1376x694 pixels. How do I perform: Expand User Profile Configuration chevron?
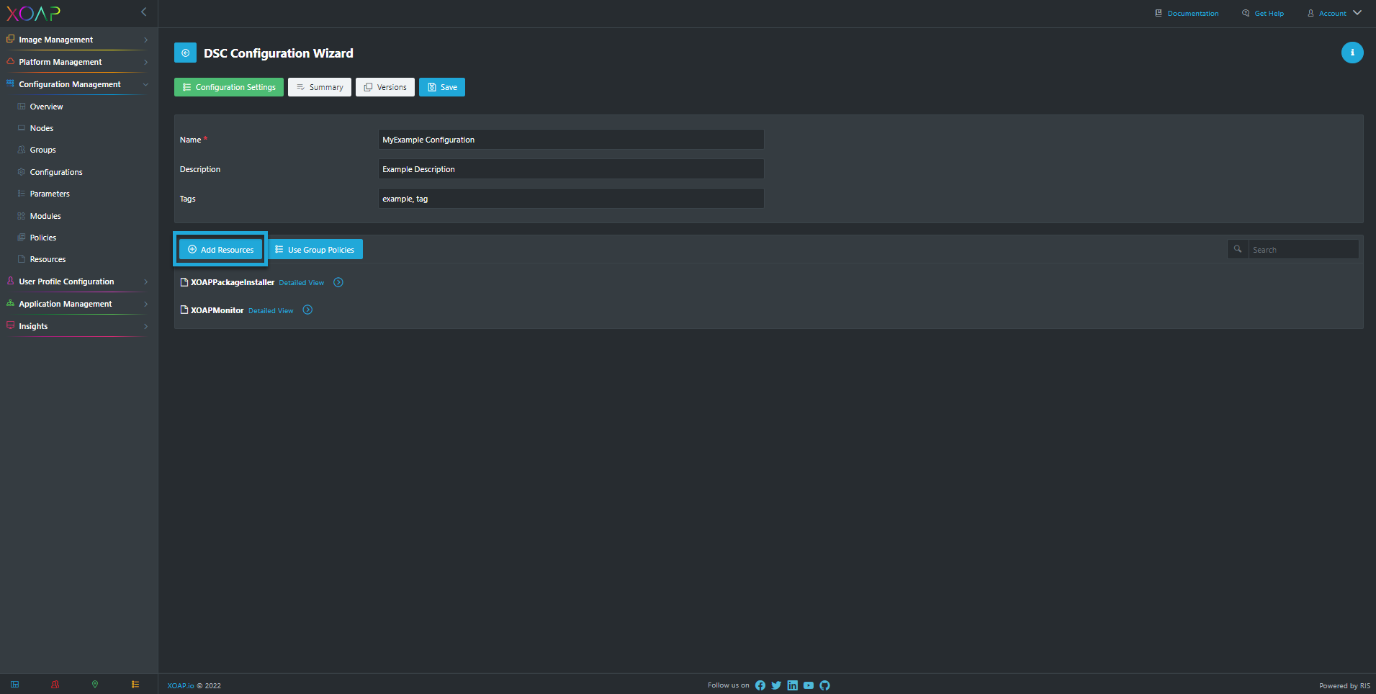[145, 281]
